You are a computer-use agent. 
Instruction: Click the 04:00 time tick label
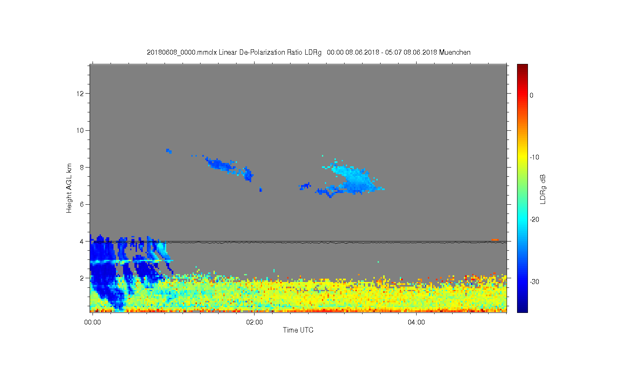[x=416, y=322]
